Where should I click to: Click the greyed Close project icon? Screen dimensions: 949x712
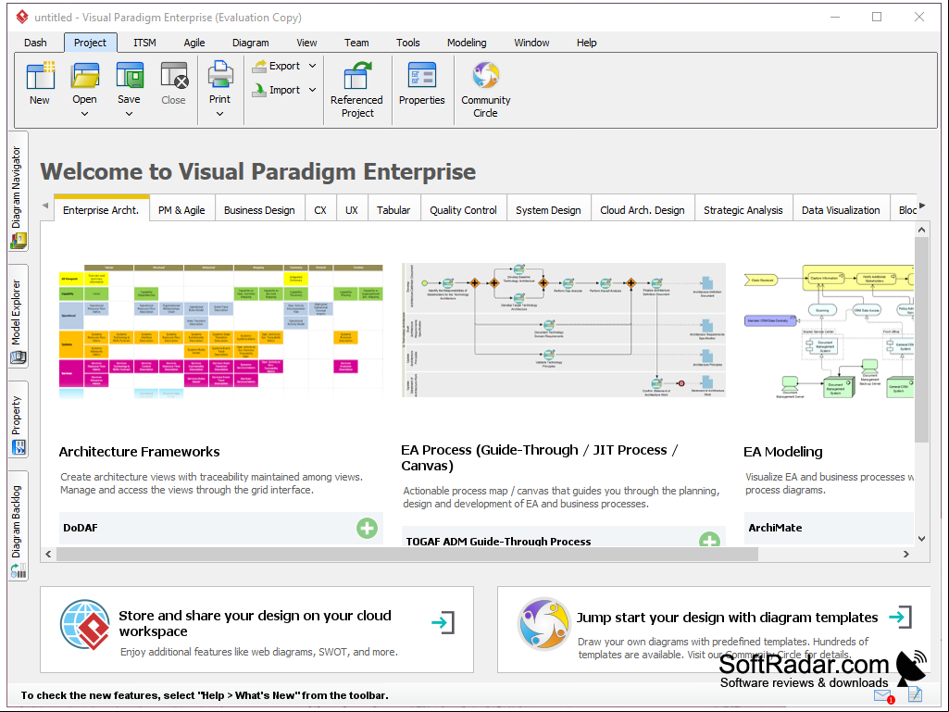pyautogui.click(x=174, y=76)
